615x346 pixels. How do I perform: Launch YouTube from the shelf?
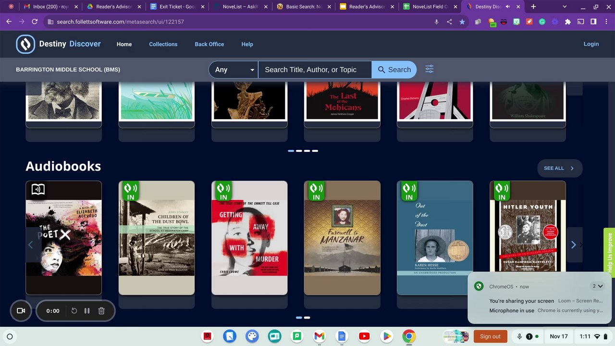364,336
